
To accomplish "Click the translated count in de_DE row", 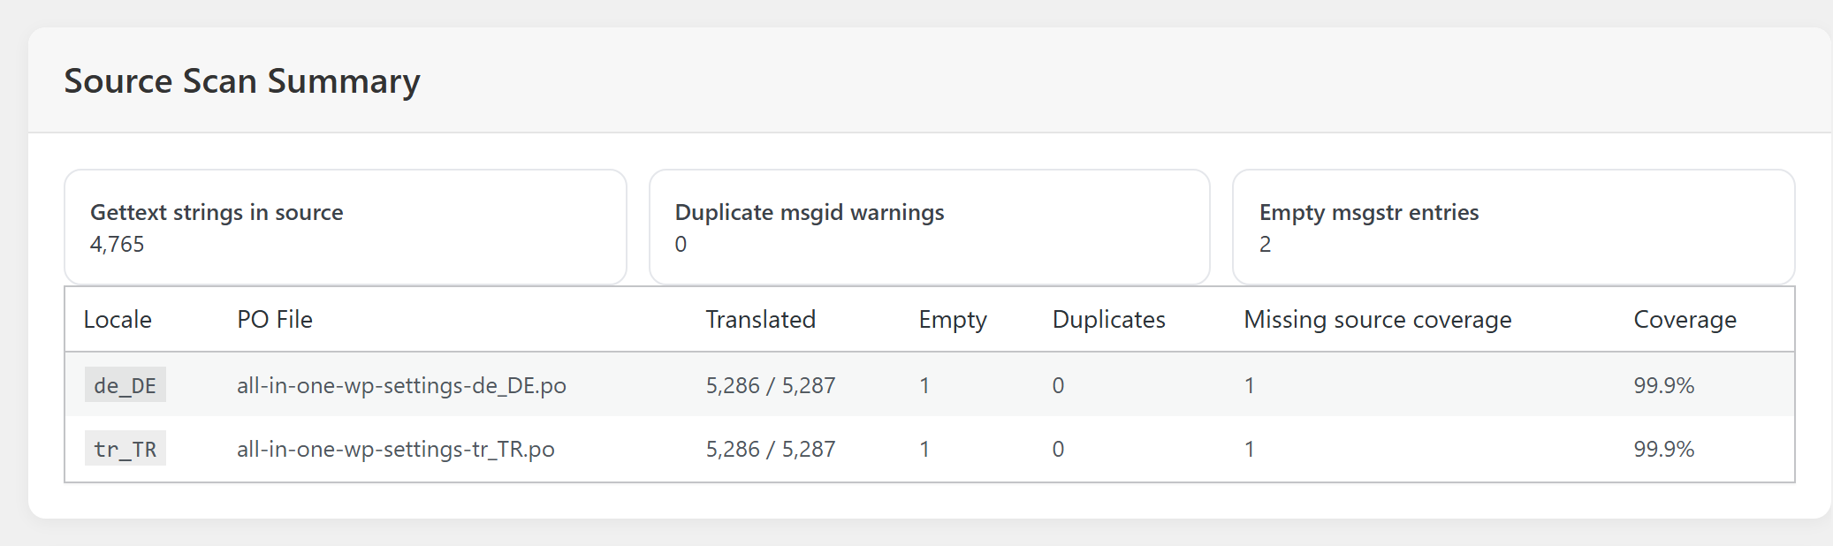I will pyautogui.click(x=771, y=386).
